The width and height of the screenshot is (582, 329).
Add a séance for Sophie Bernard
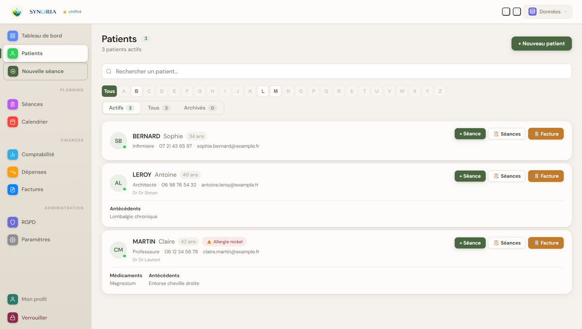point(470,134)
